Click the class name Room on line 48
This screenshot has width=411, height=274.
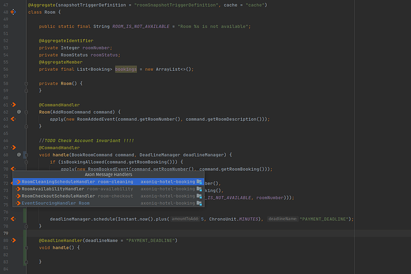pos(50,12)
